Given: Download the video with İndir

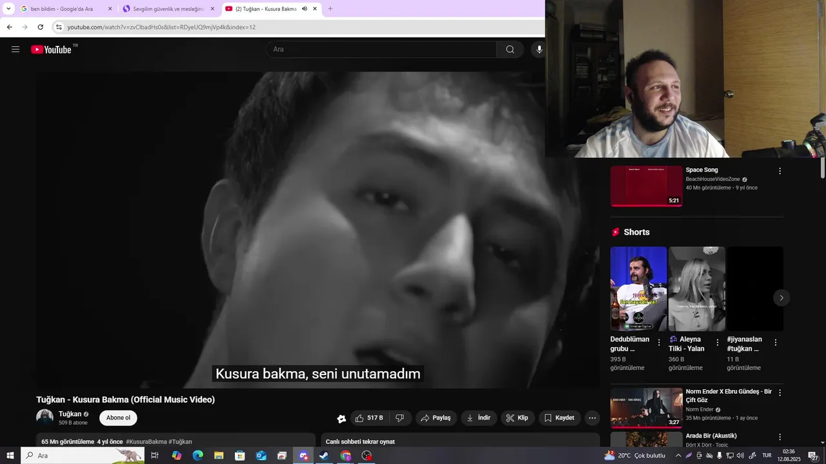Looking at the screenshot, I should (x=479, y=418).
